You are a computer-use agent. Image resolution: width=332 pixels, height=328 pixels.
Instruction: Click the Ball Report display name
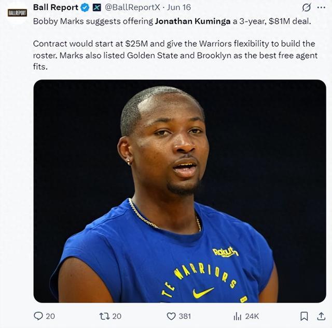[56, 7]
